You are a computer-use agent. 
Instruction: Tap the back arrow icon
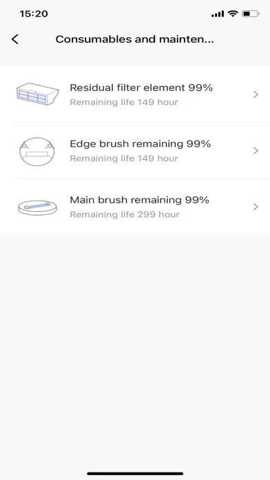(15, 39)
